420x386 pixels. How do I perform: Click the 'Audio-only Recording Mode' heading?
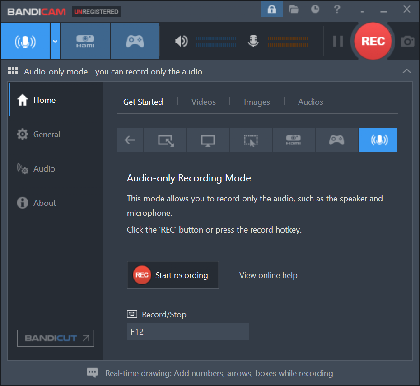click(x=189, y=178)
